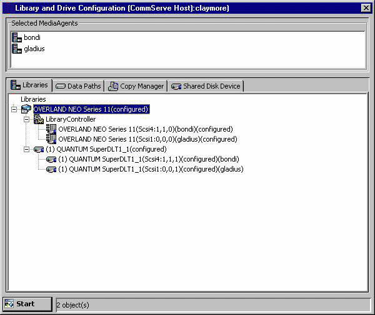Collapse the OVERLAND NEO Series 11 library node

click(x=14, y=109)
